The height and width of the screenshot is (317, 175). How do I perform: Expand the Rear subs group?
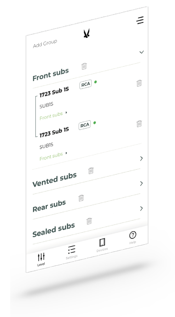pyautogui.click(x=142, y=183)
